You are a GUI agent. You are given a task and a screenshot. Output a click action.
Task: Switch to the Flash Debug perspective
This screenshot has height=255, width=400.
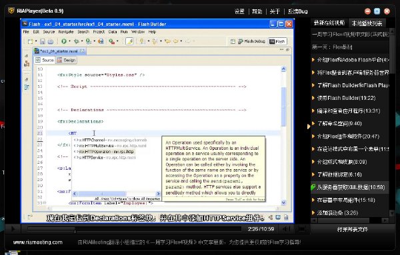tap(251, 41)
